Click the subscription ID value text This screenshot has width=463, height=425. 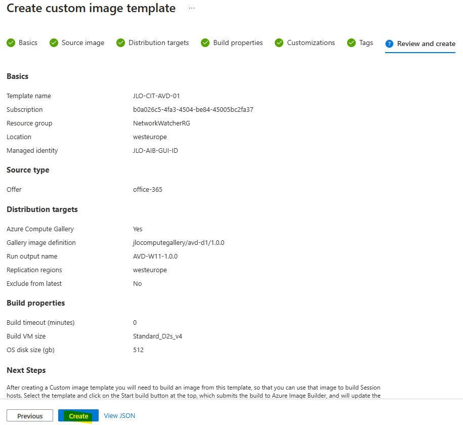click(193, 110)
